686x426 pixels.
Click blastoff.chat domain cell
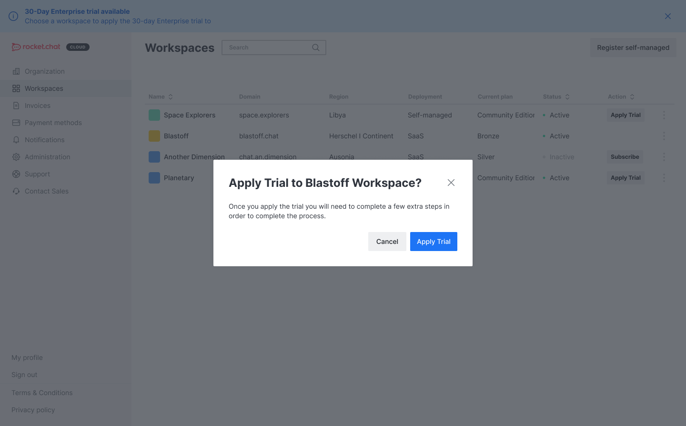tap(259, 136)
